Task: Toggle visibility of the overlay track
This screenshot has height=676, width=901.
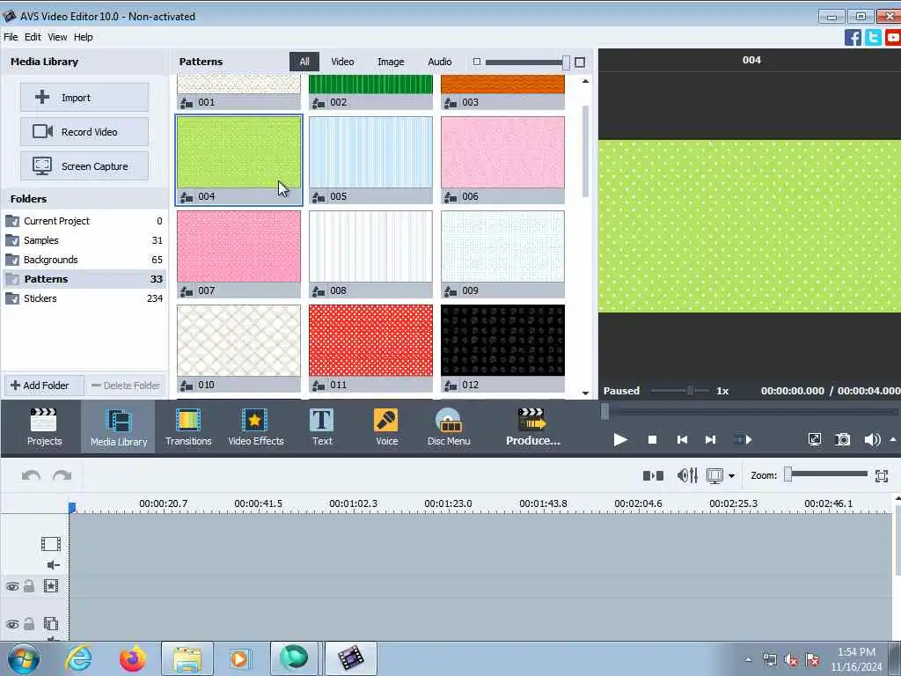Action: (x=12, y=624)
